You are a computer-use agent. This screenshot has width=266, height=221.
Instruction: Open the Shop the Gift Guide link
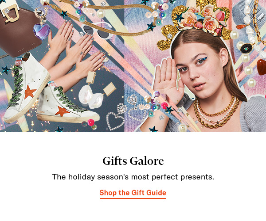[x=133, y=193]
